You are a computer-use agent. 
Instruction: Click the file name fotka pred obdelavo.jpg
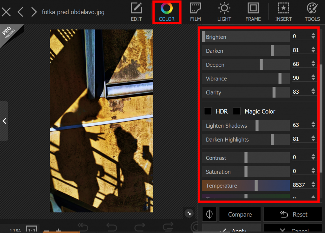click(73, 12)
